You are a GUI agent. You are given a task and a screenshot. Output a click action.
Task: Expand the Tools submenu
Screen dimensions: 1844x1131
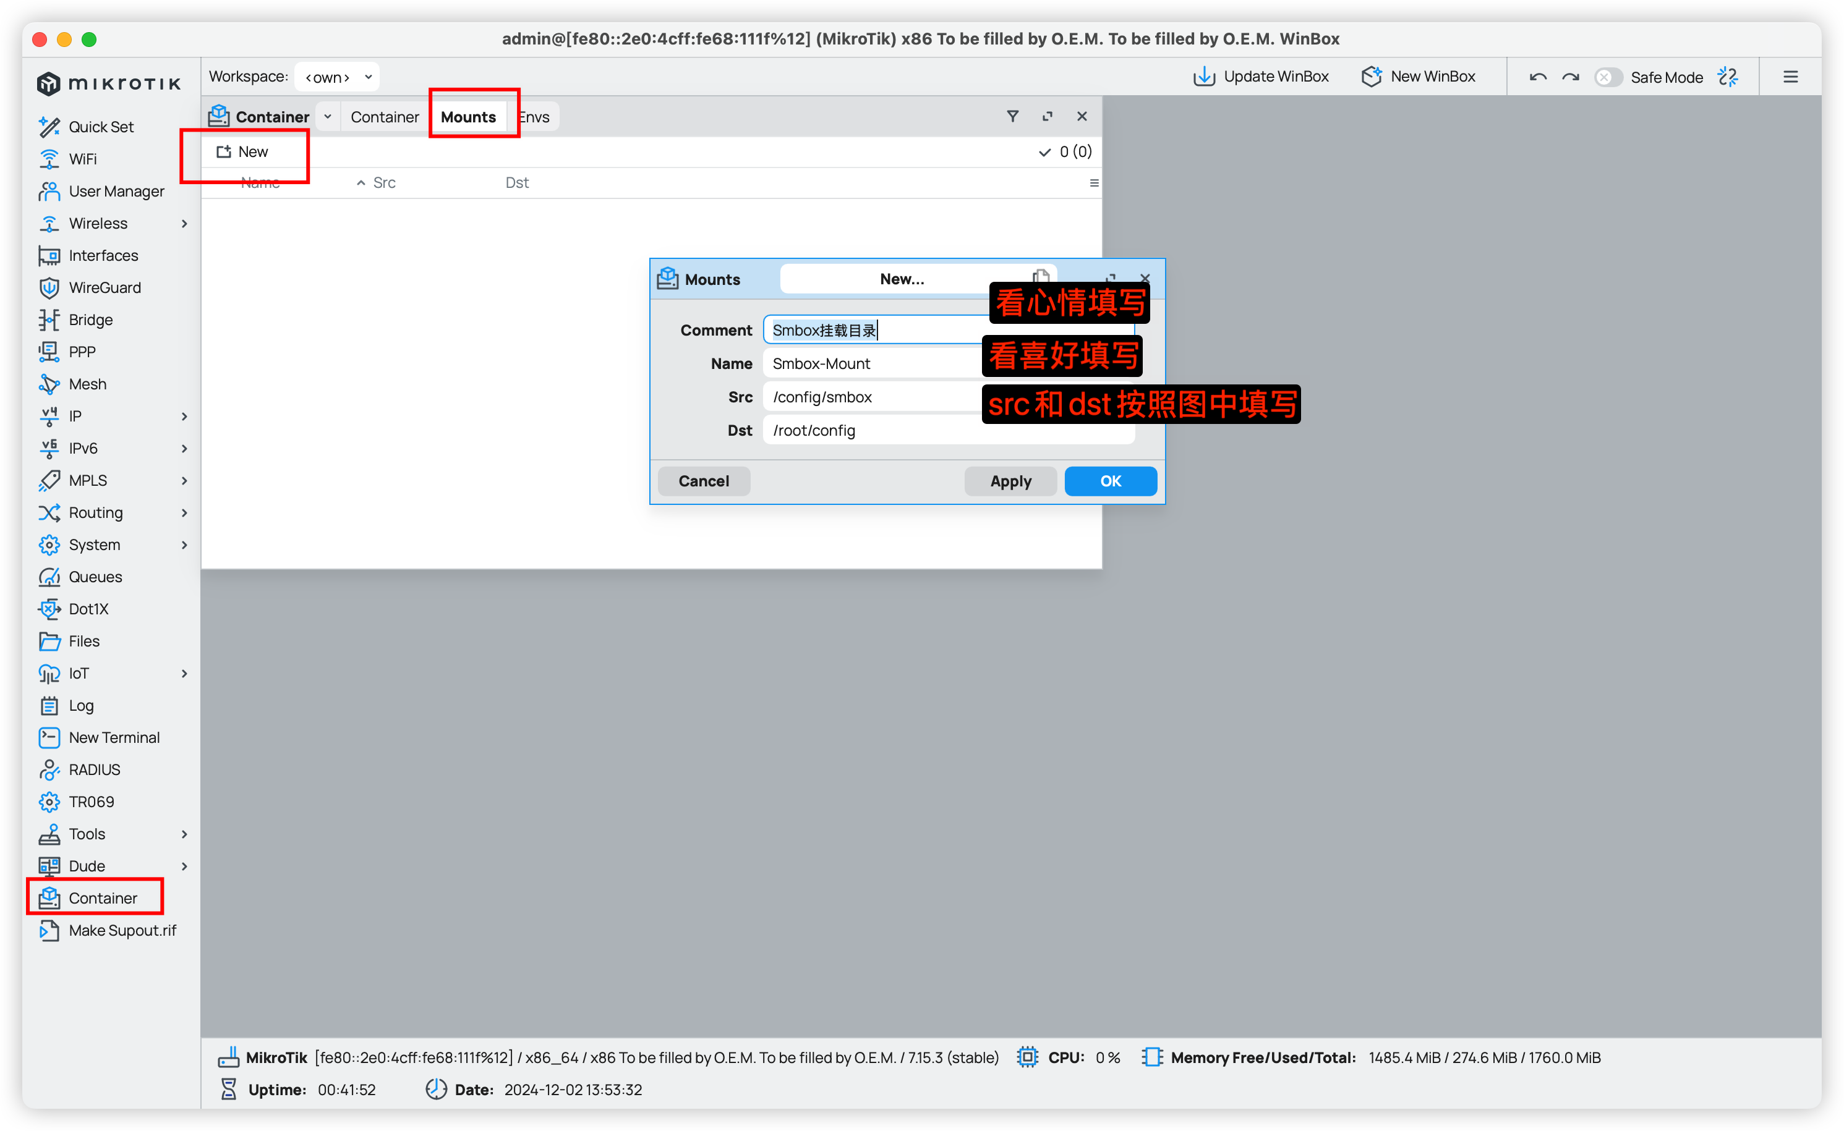pyautogui.click(x=184, y=834)
